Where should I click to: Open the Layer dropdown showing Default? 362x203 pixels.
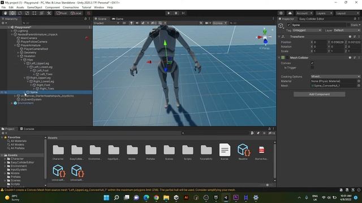[347, 30]
